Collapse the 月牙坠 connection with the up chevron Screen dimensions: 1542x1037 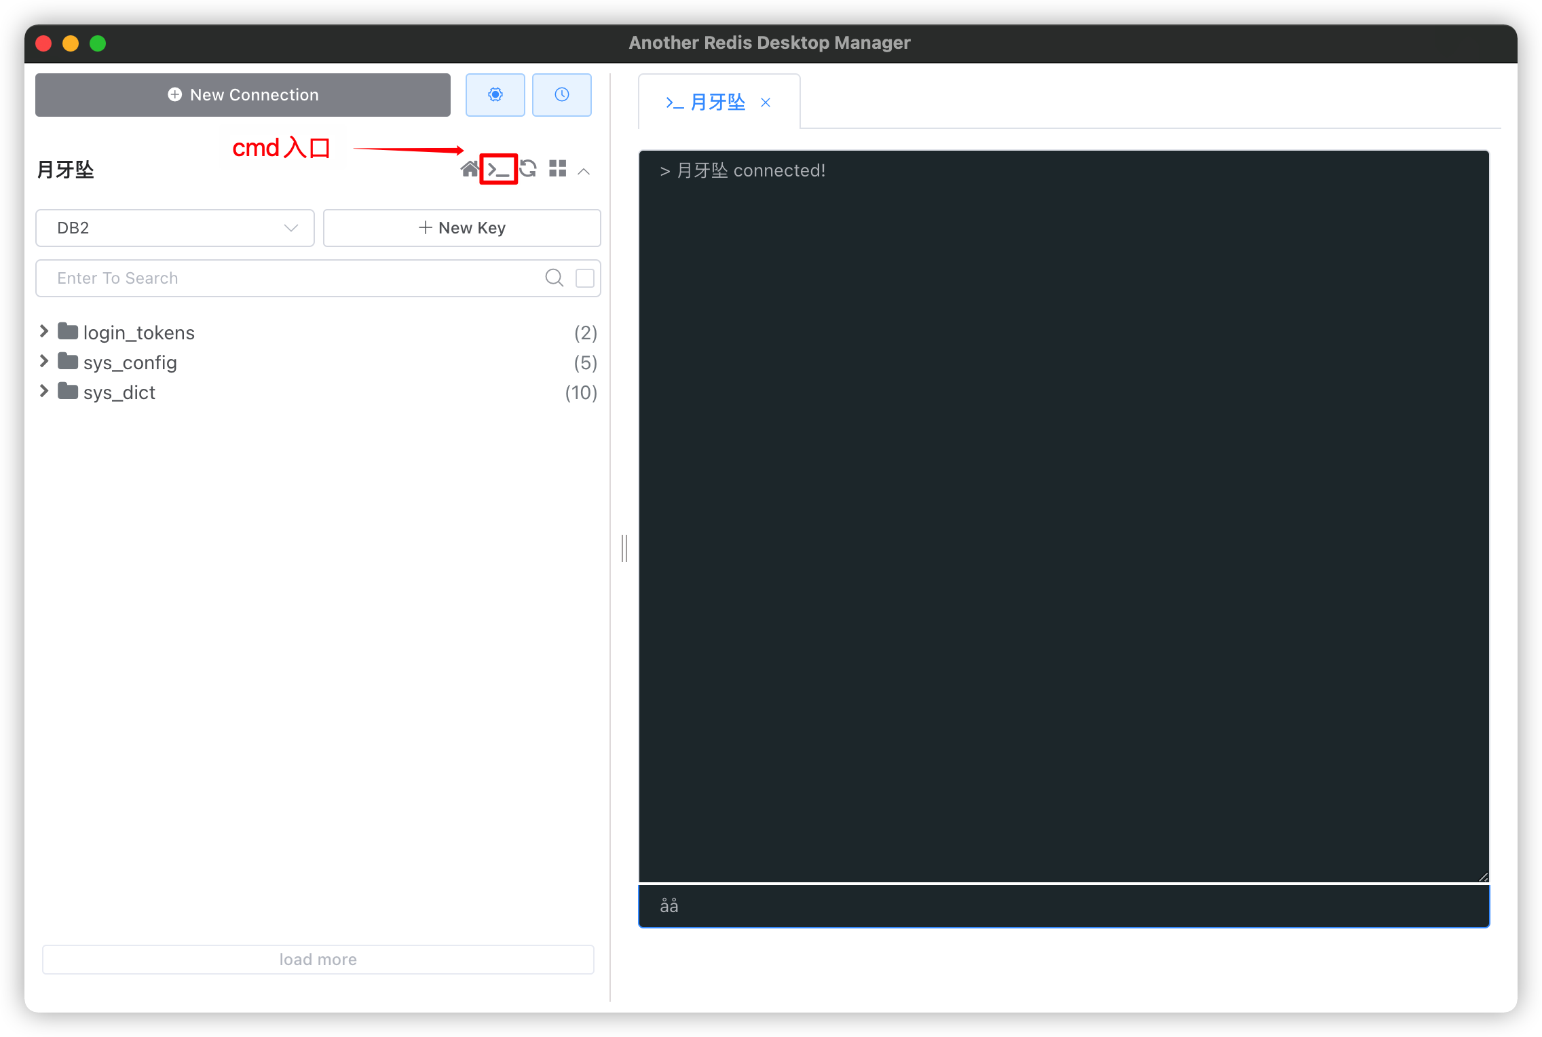pos(584,171)
